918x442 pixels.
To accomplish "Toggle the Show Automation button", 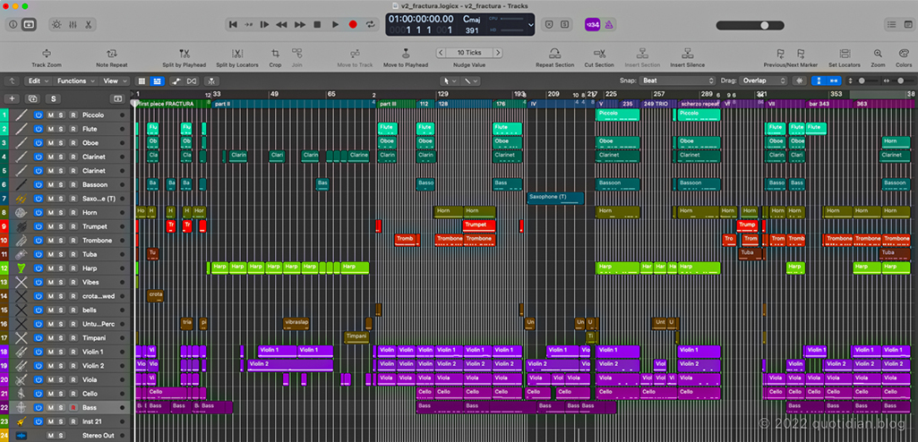I will 175,81.
